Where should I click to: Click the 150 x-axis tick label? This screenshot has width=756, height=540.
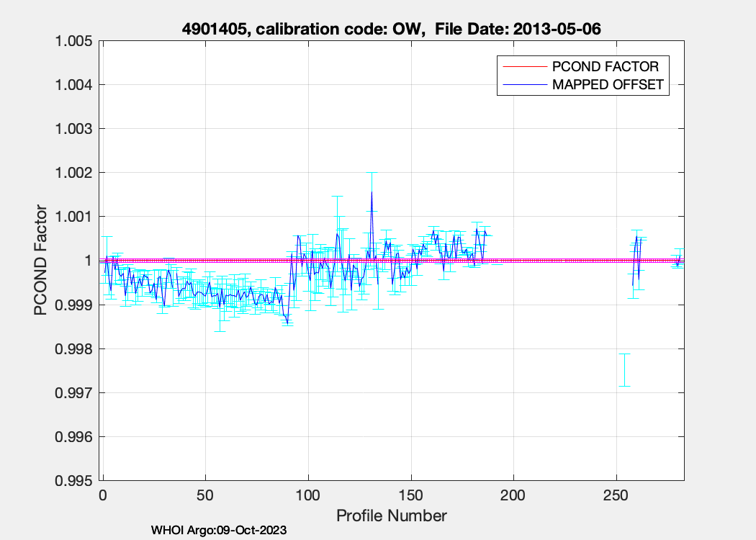[411, 496]
